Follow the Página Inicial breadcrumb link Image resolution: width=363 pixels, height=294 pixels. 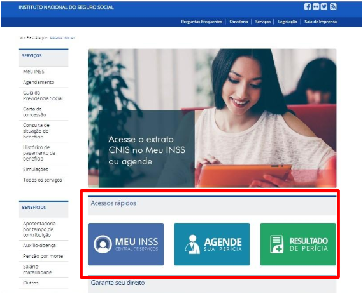point(63,38)
